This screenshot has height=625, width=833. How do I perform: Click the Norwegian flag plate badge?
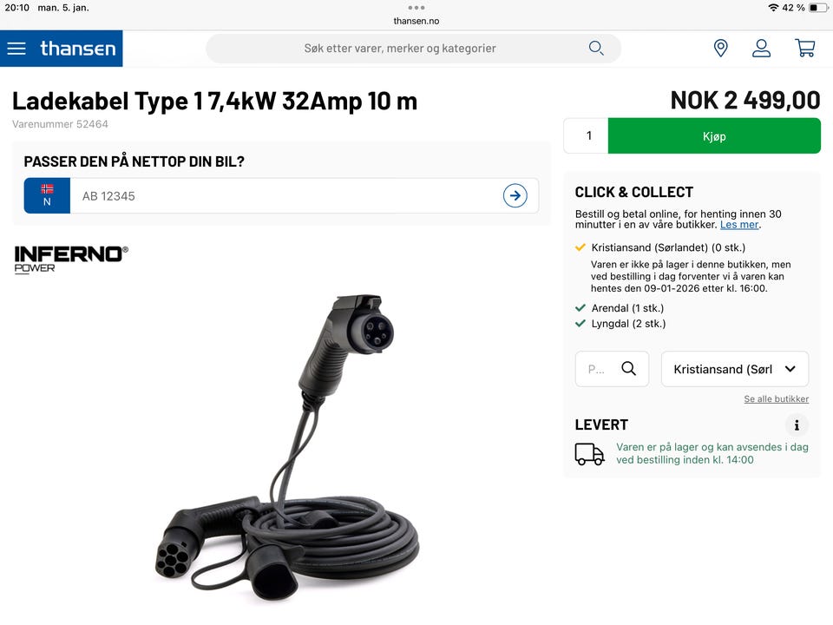click(x=47, y=195)
